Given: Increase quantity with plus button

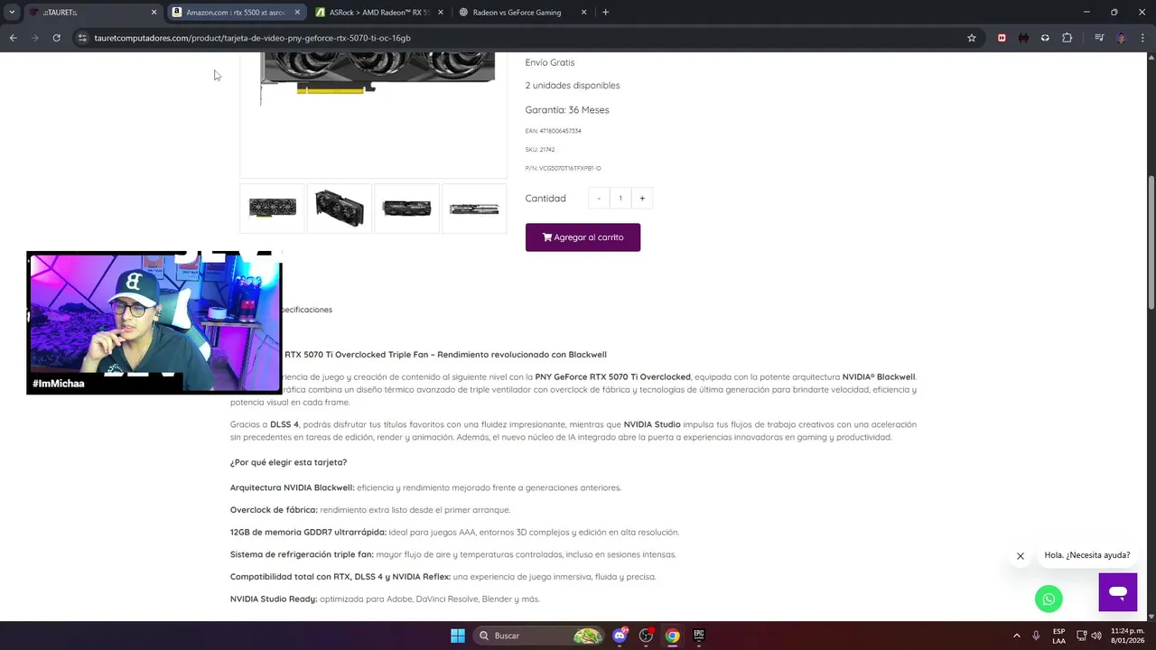Looking at the screenshot, I should tap(642, 199).
